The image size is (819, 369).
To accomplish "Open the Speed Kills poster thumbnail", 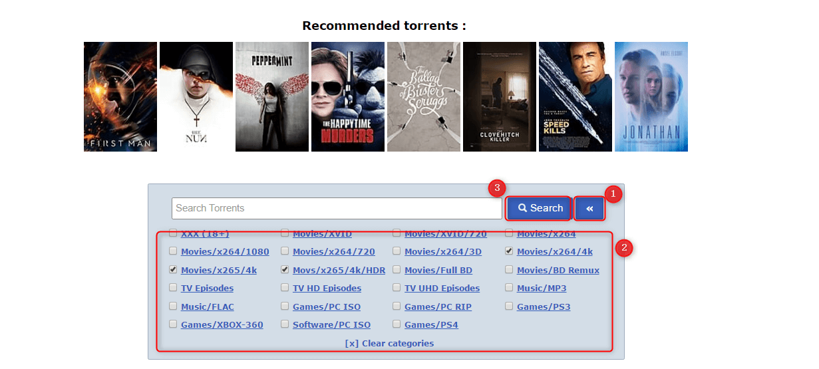I will tap(575, 96).
